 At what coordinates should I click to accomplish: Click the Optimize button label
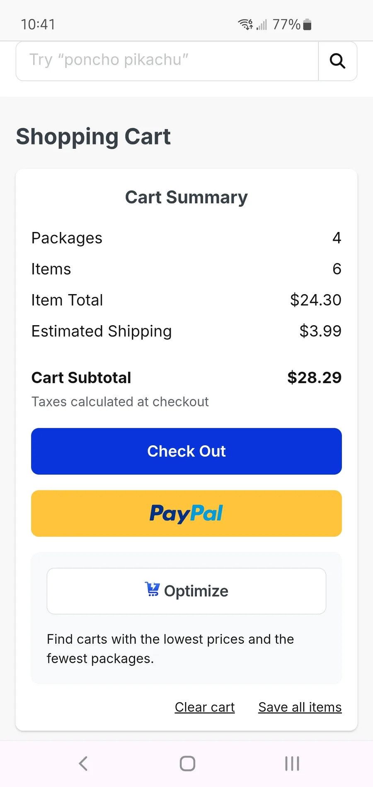point(196,591)
